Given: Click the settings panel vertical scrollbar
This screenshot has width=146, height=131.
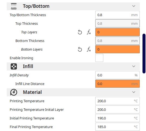Looking at the screenshot, I should pos(144,54).
